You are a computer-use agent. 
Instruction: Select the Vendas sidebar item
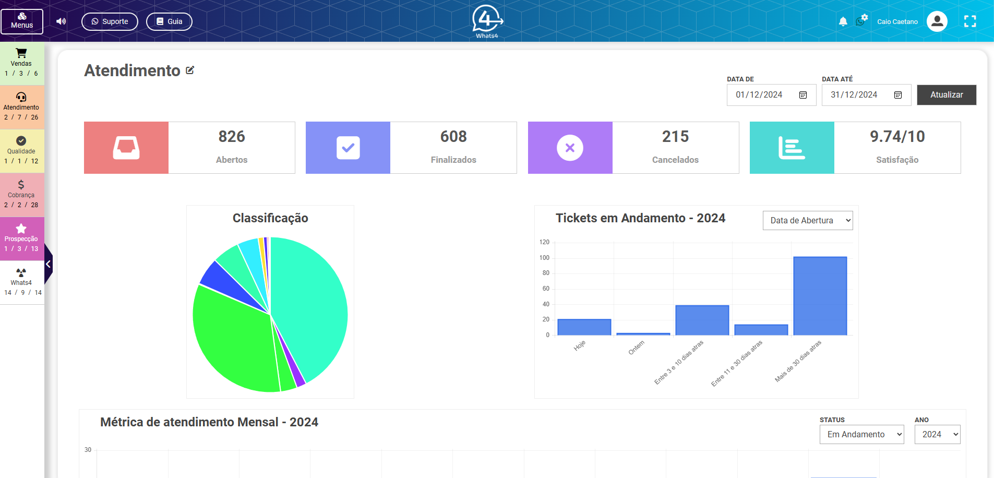point(21,63)
